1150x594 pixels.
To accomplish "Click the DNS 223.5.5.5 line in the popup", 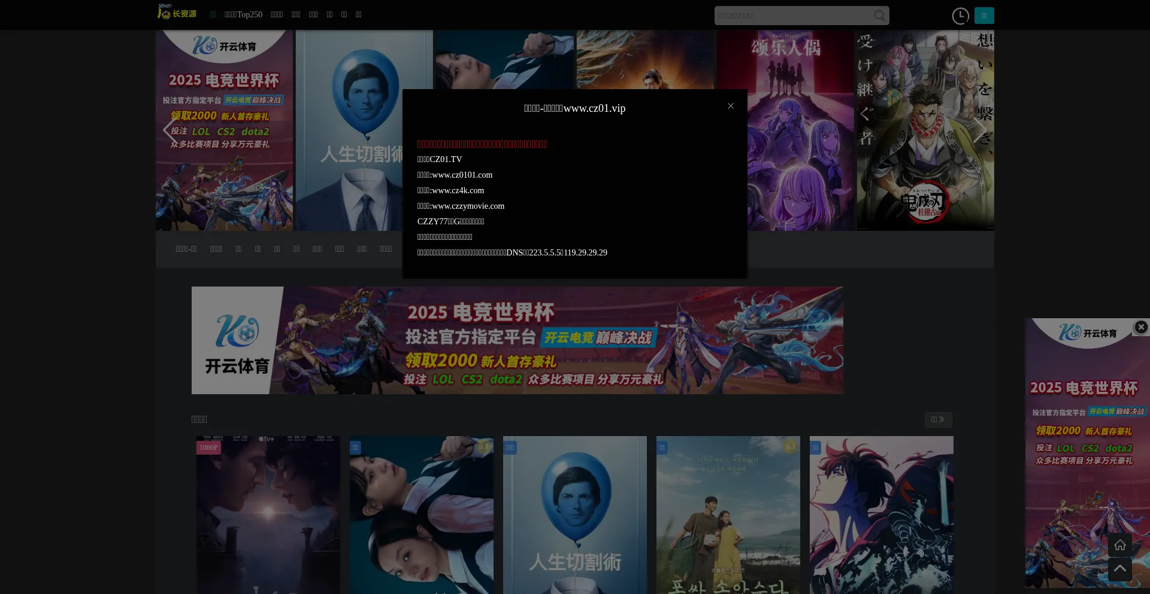I will click(x=512, y=252).
